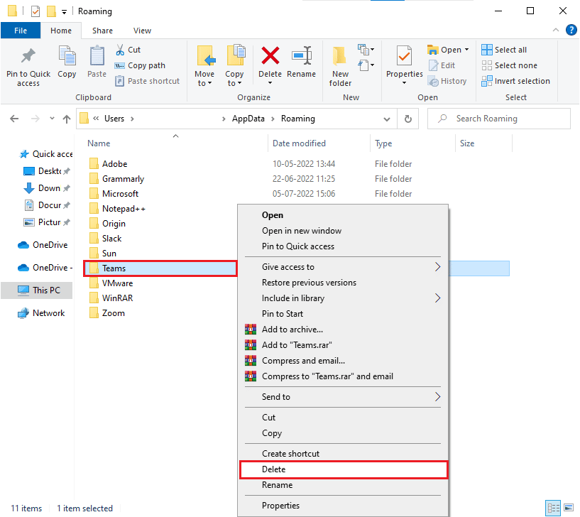
Task: Select Properties at bottom of context menu
Action: pyautogui.click(x=280, y=506)
